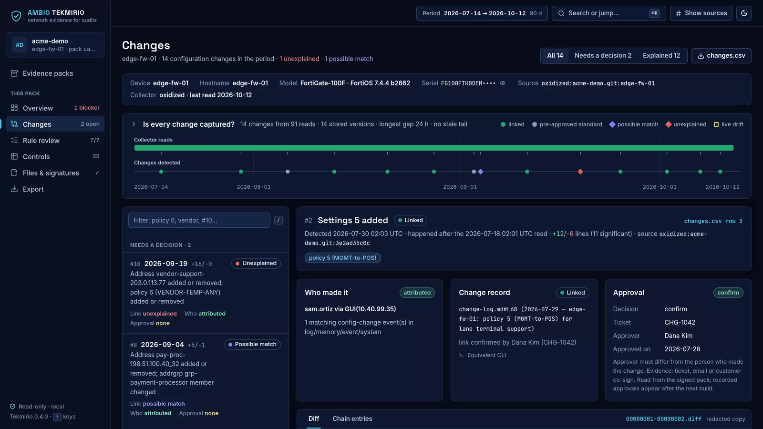Click the pre-approved standard legend dot
Image resolution: width=763 pixels, height=429 pixels.
[535, 124]
